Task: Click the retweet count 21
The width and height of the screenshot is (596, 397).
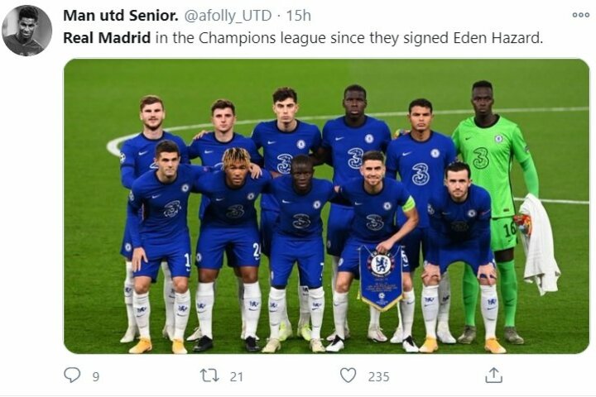Action: [237, 376]
